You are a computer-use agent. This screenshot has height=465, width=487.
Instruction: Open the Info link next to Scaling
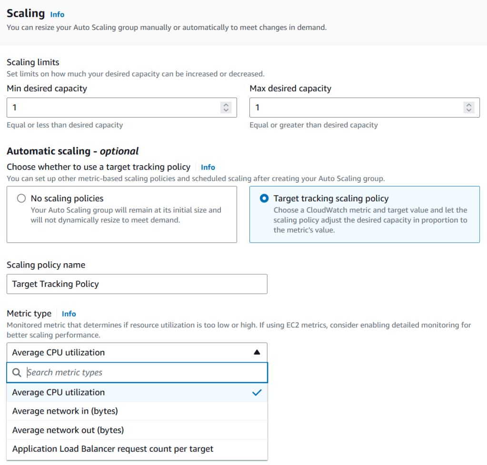click(x=57, y=14)
